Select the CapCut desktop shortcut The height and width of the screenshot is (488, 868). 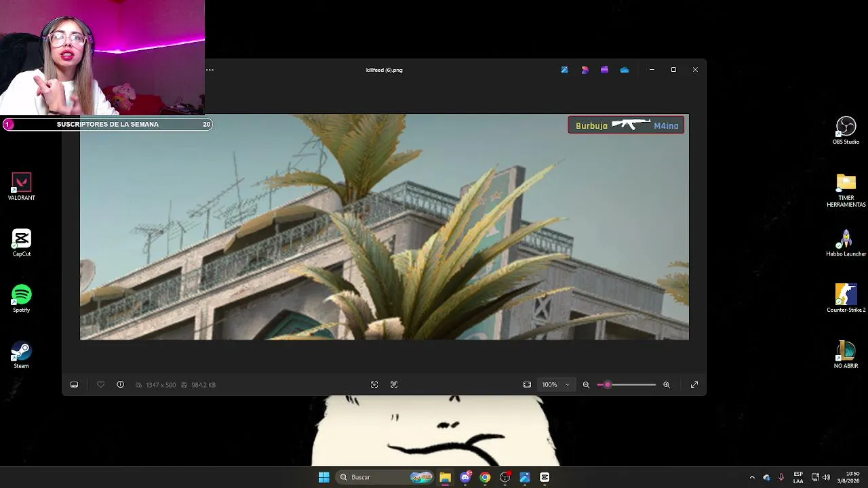[22, 243]
